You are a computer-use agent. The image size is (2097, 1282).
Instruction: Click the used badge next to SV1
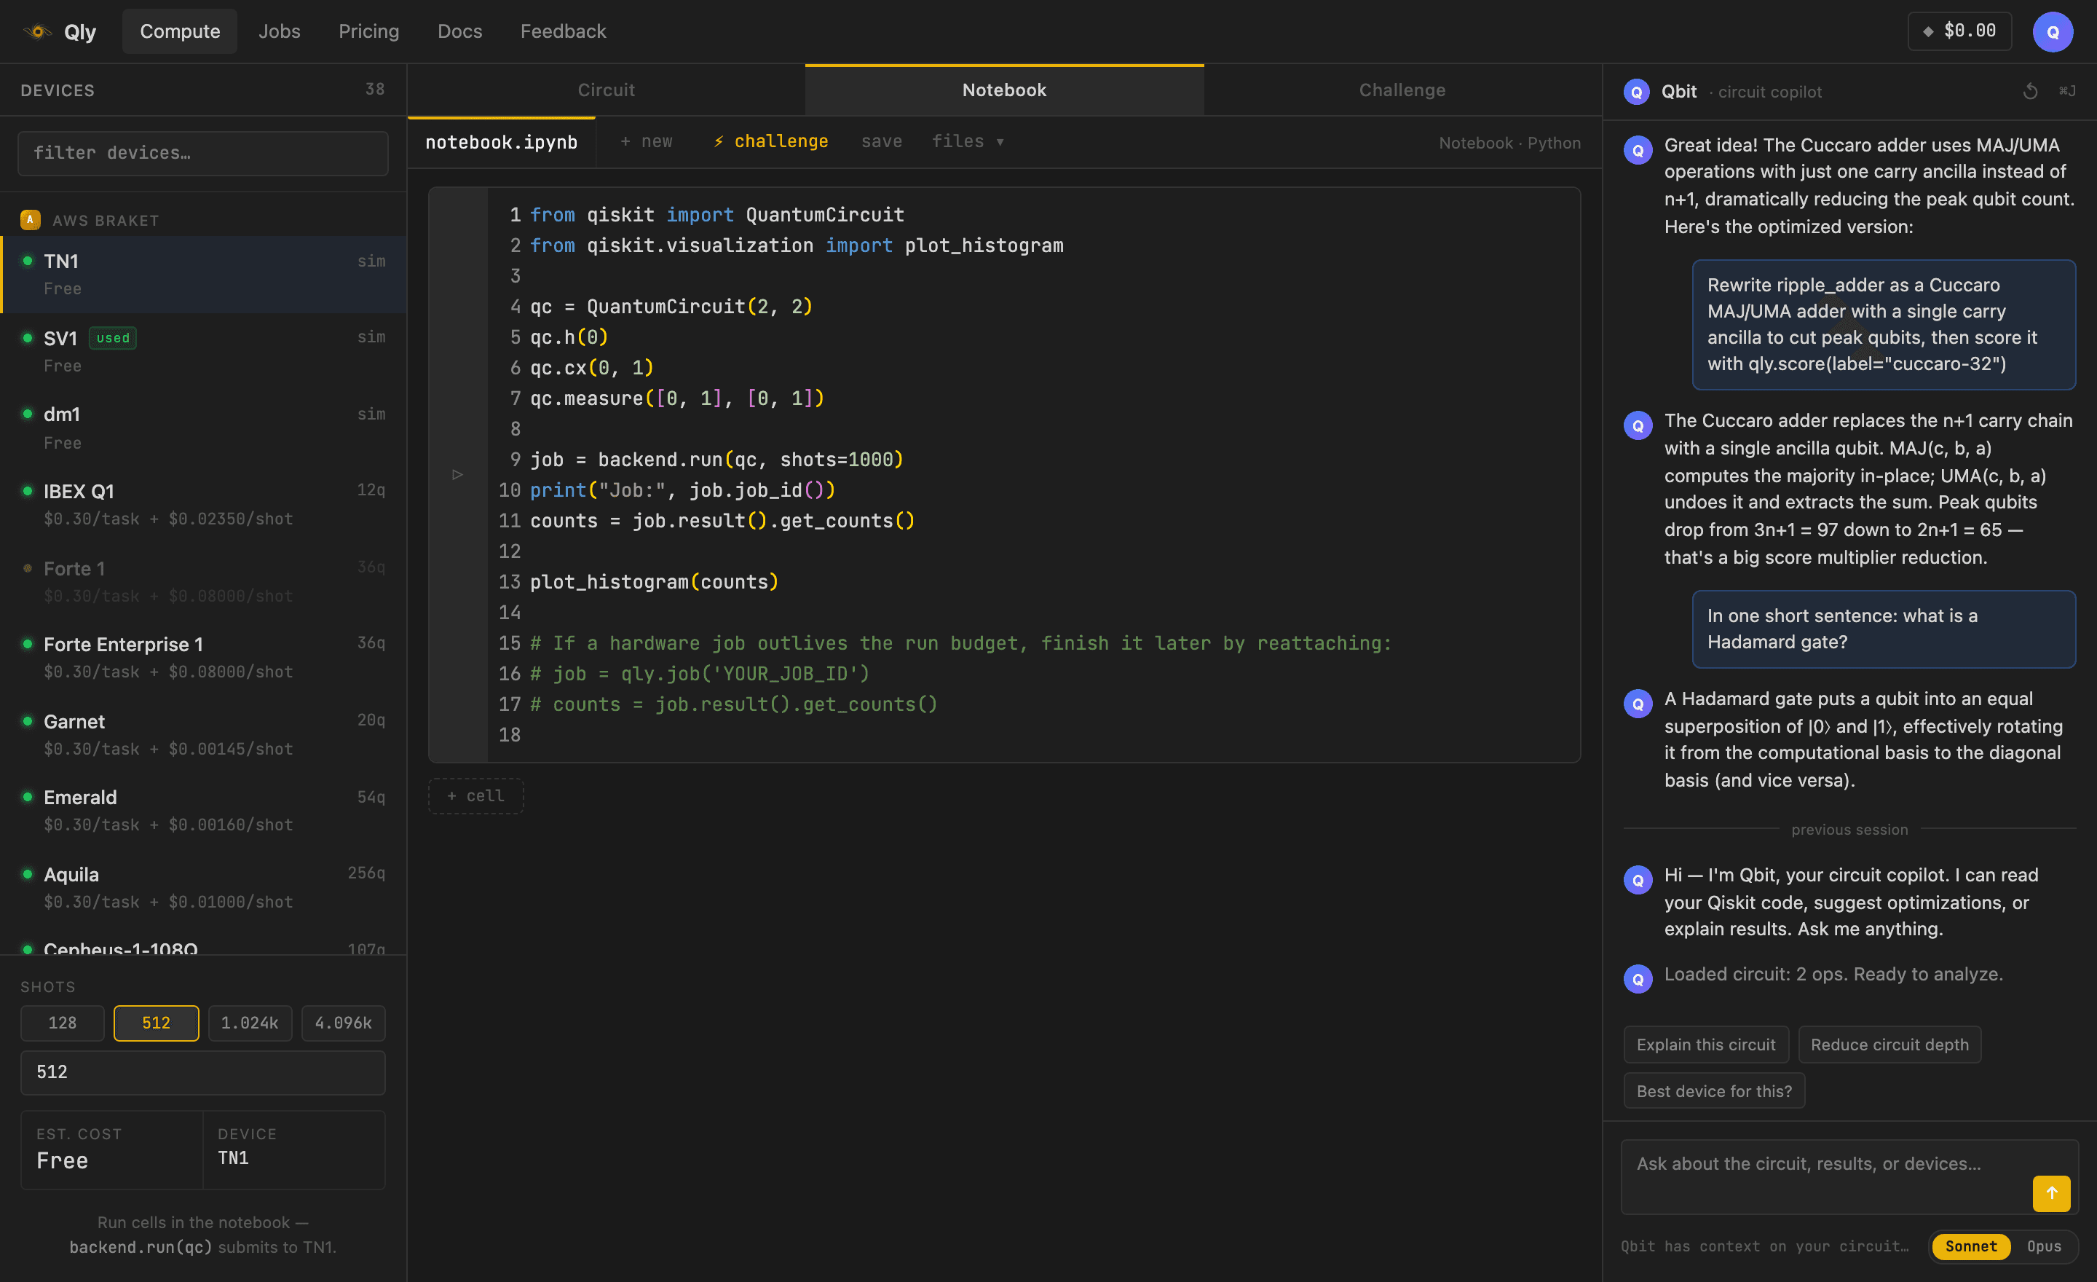pos(112,338)
